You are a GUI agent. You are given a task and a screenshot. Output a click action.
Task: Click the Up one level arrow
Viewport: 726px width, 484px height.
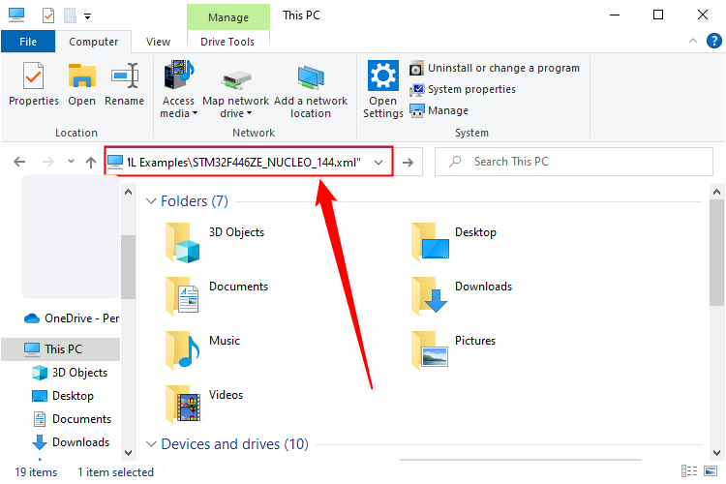[91, 163]
